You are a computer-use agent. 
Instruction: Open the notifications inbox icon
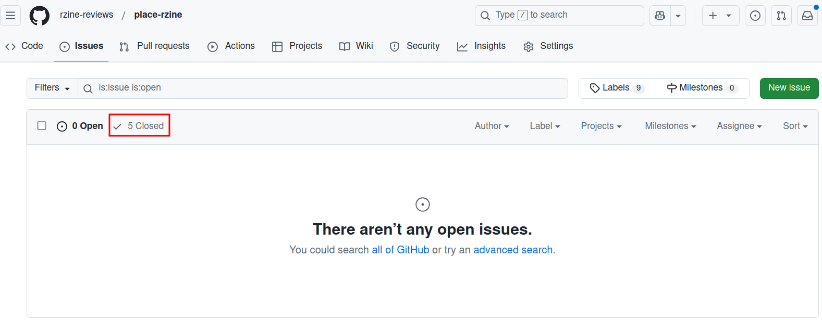pos(807,16)
